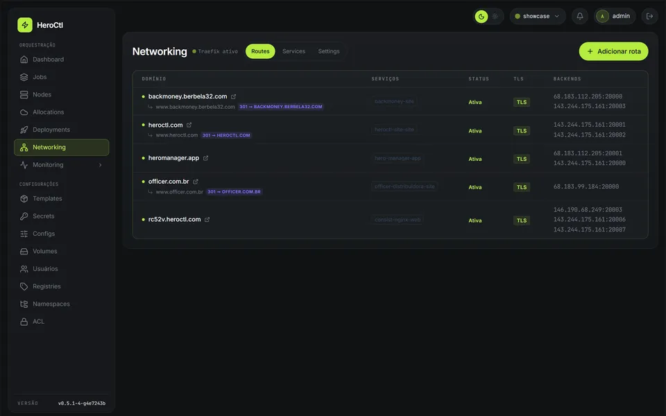Image resolution: width=666 pixels, height=416 pixels.
Task: Click the 301 → BACKMONEY.BERBELA32.COM redirect badge
Action: pos(281,107)
